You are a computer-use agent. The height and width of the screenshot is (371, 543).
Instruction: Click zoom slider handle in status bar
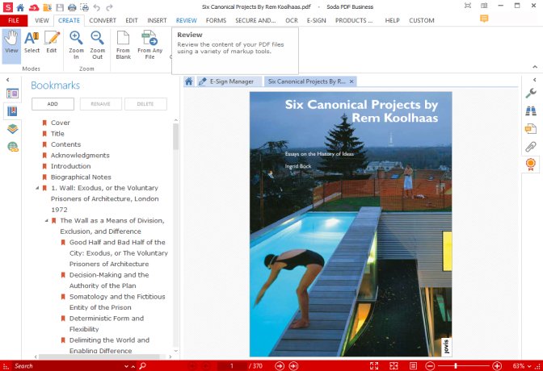pos(456,366)
